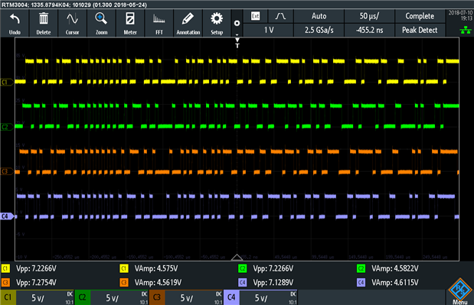The width and height of the screenshot is (474, 305).
Task: Select the C3 Vpp 7.2754V measurement
Action: coord(29,282)
